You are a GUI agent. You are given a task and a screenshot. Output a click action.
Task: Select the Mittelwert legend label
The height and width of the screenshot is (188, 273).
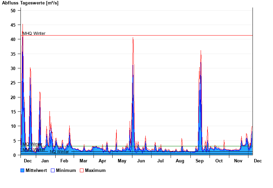37,170
